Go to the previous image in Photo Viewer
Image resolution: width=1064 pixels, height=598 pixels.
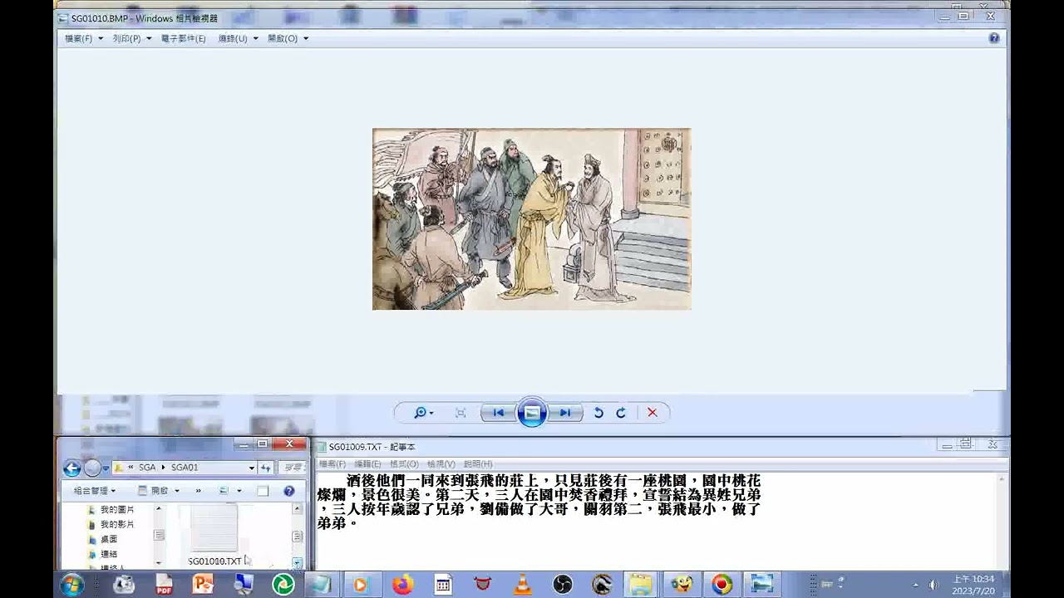(x=499, y=413)
